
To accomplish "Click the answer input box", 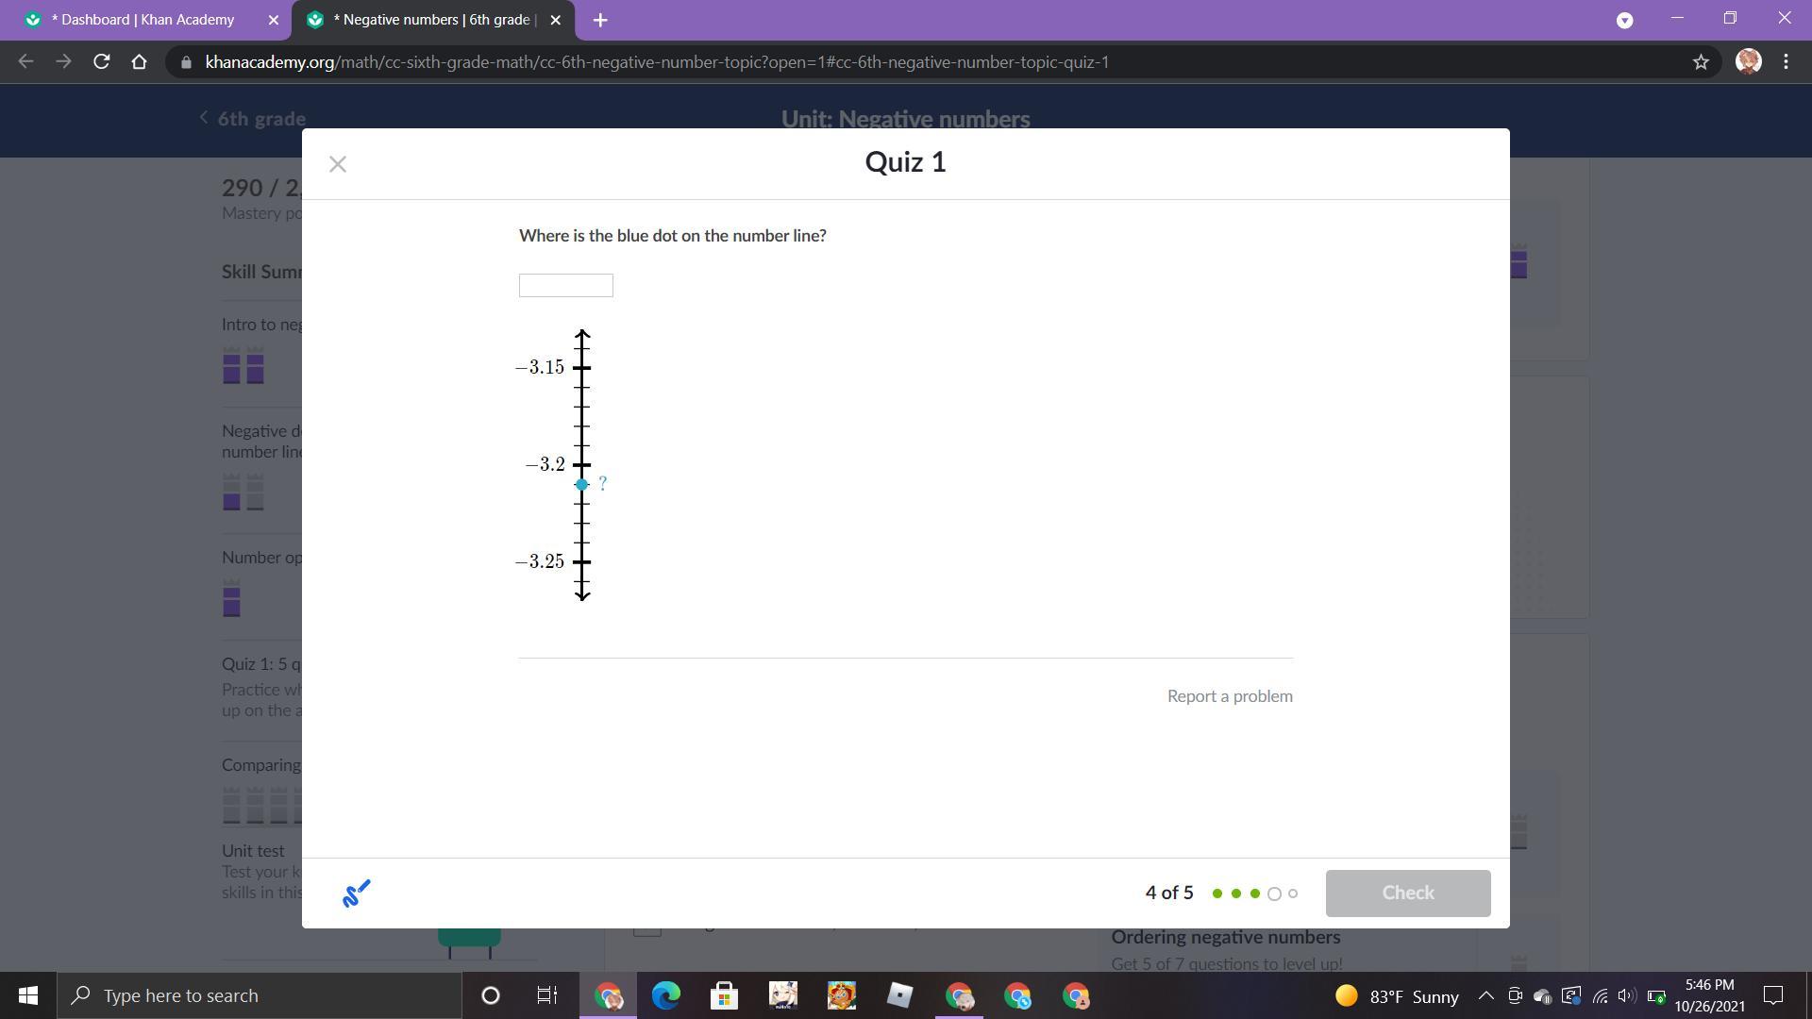I will tap(565, 285).
